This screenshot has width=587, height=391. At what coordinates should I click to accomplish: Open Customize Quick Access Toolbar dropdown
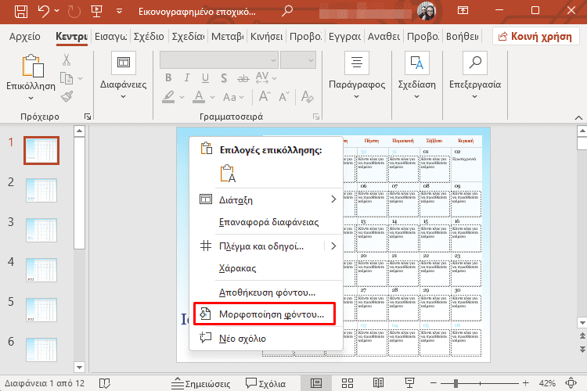pyautogui.click(x=119, y=11)
